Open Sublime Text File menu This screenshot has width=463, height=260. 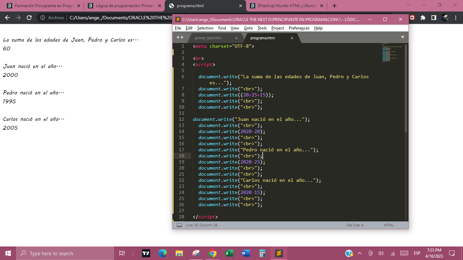[178, 28]
